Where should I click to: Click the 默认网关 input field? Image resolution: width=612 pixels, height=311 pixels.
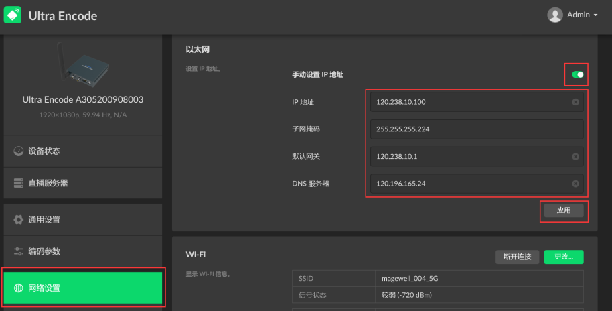click(x=469, y=156)
